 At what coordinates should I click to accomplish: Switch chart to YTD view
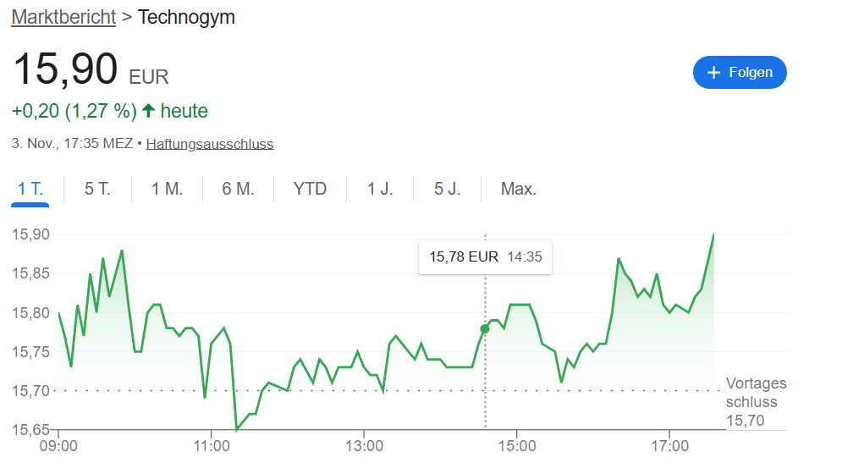coord(310,189)
